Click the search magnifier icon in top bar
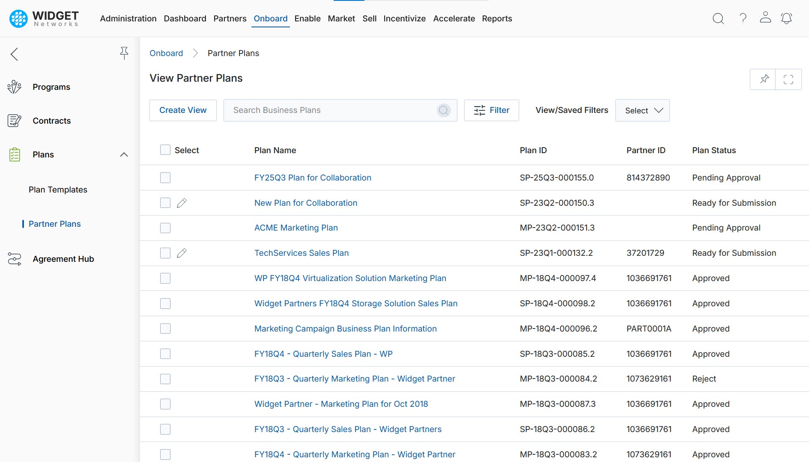 point(718,18)
